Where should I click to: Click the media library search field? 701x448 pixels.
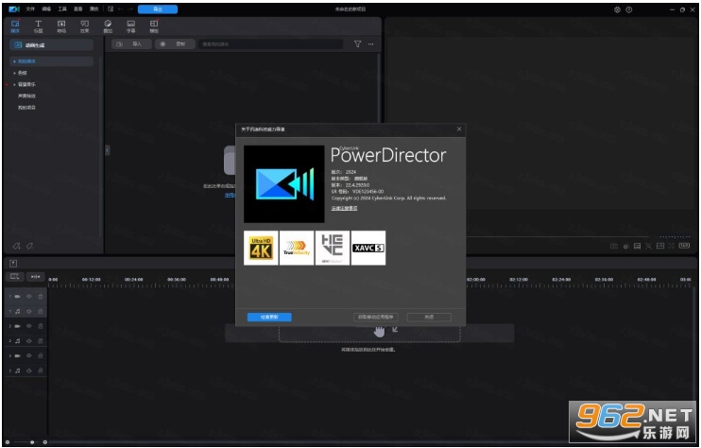[x=271, y=43]
